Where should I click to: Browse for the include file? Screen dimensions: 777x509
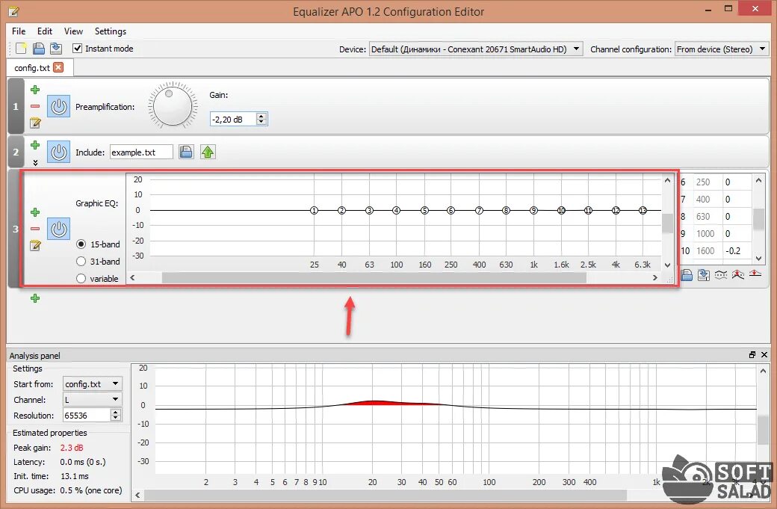point(186,152)
